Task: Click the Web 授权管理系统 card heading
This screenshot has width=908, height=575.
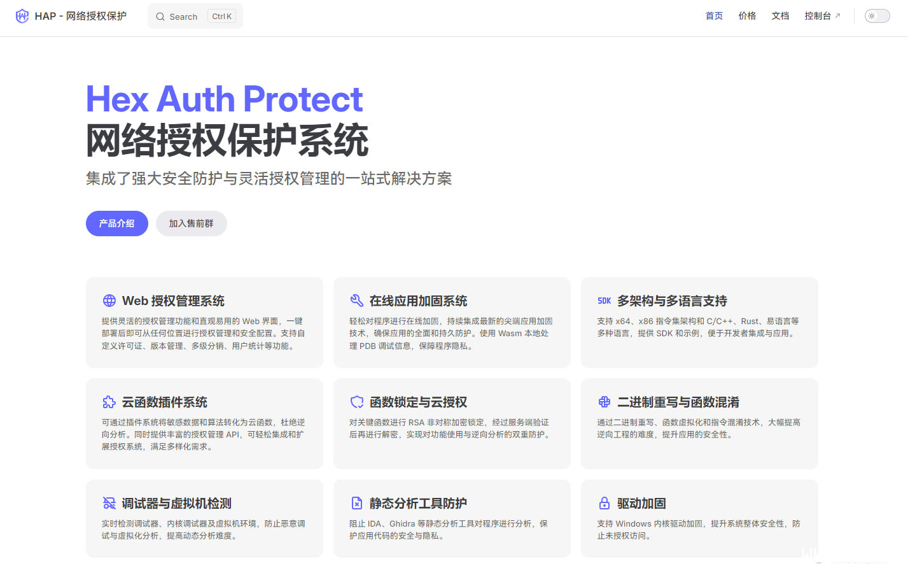Action: (173, 301)
